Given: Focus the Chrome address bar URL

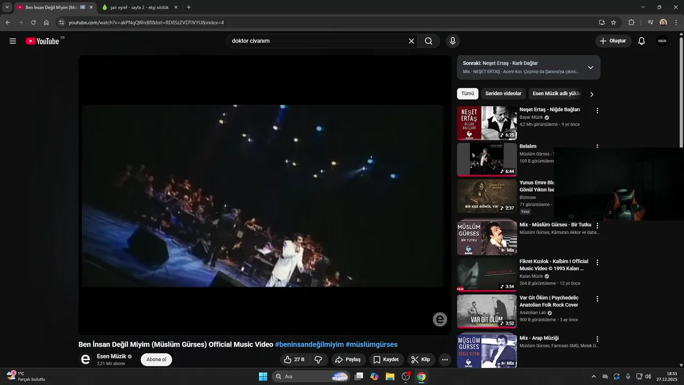Looking at the screenshot, I should point(146,22).
